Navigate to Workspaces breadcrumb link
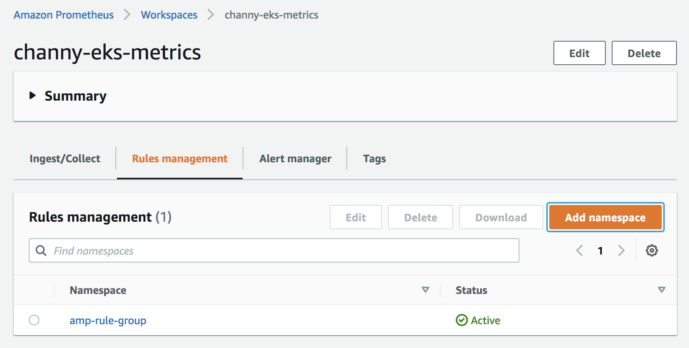Image resolution: width=689 pixels, height=348 pixels. click(x=169, y=15)
